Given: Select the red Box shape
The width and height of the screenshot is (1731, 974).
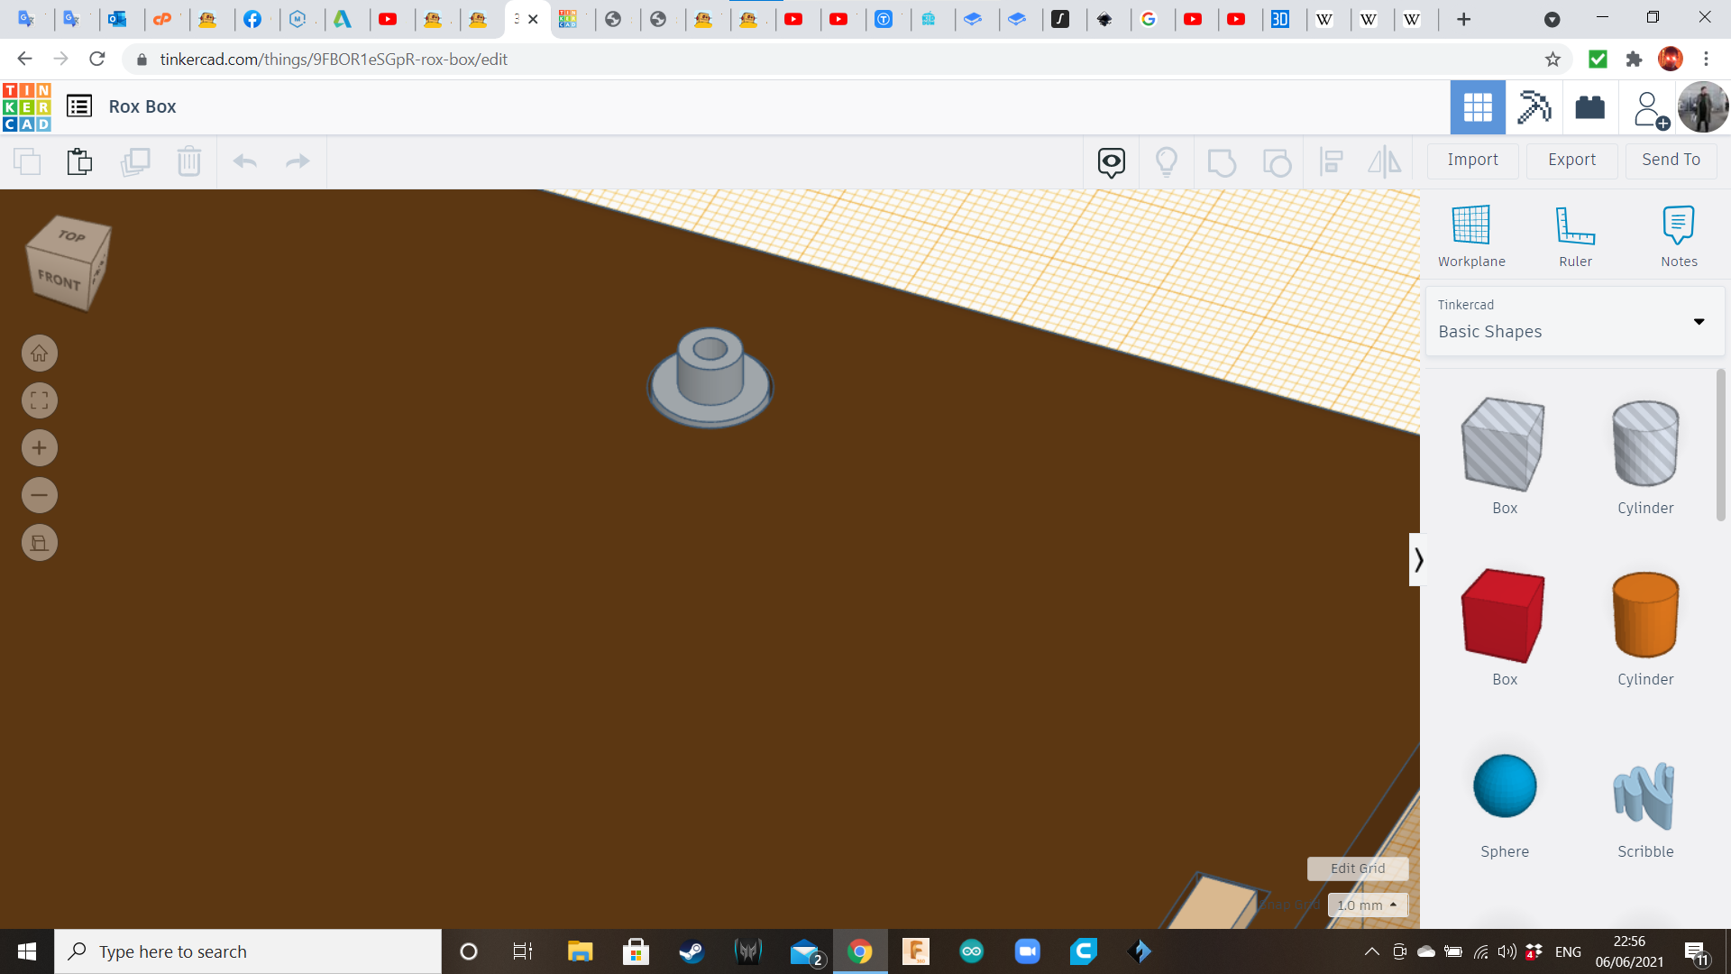Looking at the screenshot, I should (1504, 616).
